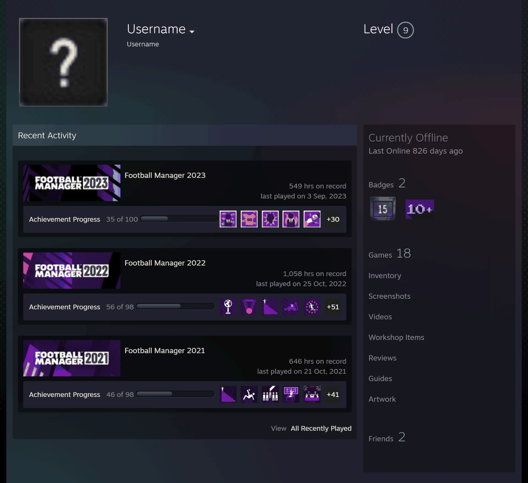This screenshot has width=528, height=483.
Task: Open the Football Manager 2023 title link
Action: [x=165, y=175]
